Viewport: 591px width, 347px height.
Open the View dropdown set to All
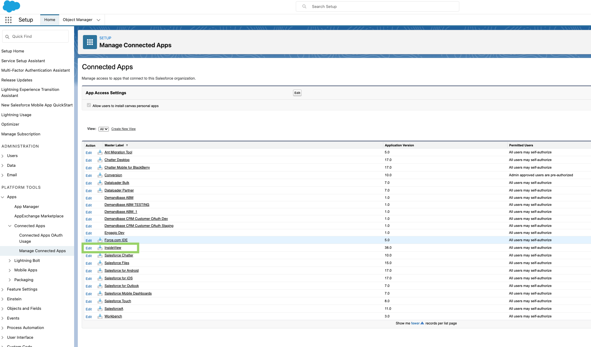point(104,129)
